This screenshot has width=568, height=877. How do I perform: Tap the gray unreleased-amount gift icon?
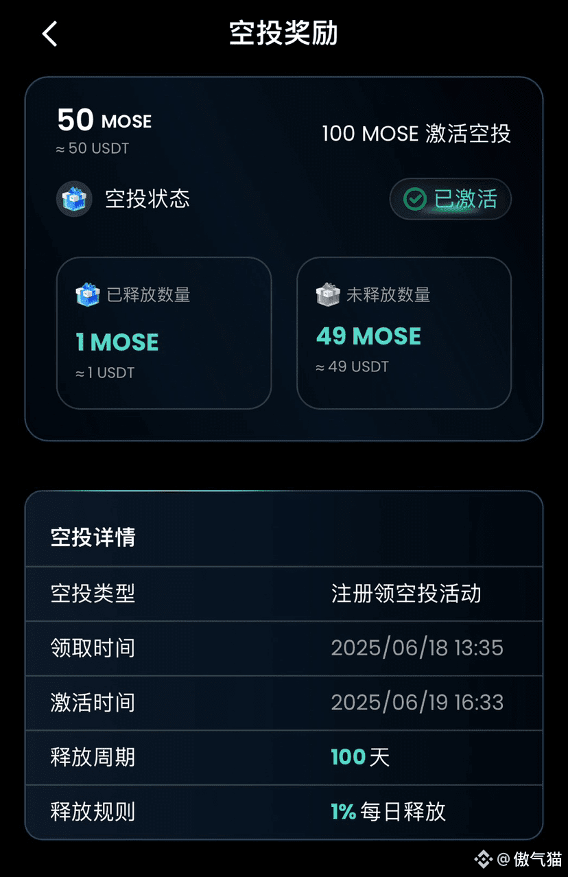point(328,295)
